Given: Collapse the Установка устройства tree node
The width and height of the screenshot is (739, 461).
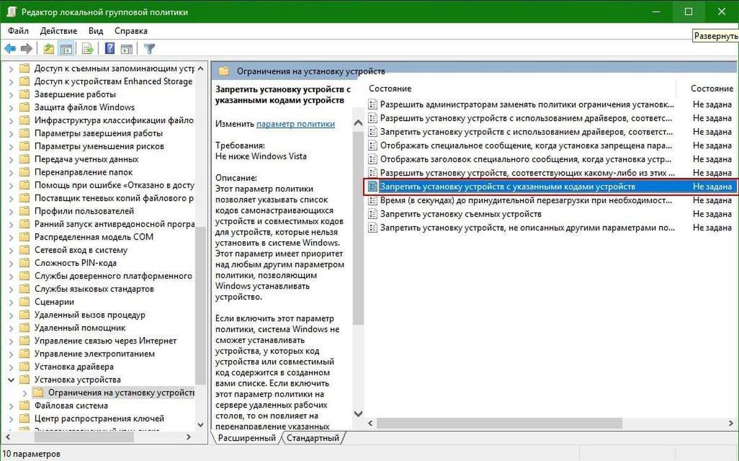Looking at the screenshot, I should tap(11, 380).
